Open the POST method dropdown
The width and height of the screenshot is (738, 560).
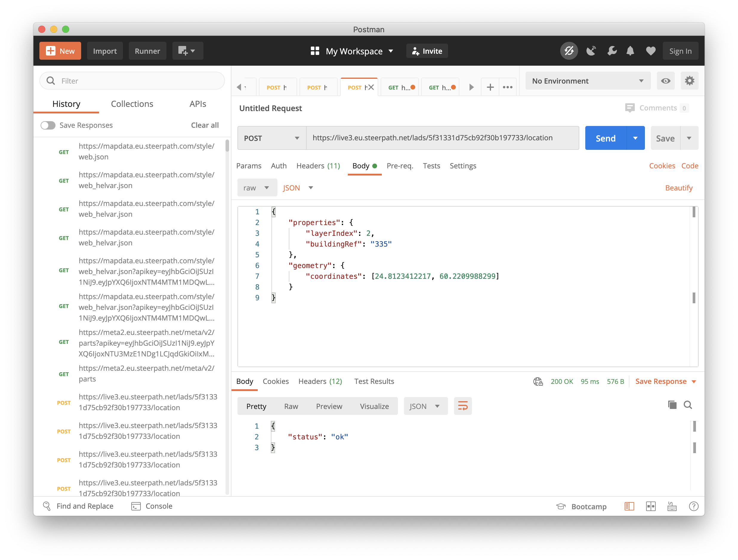tap(271, 138)
